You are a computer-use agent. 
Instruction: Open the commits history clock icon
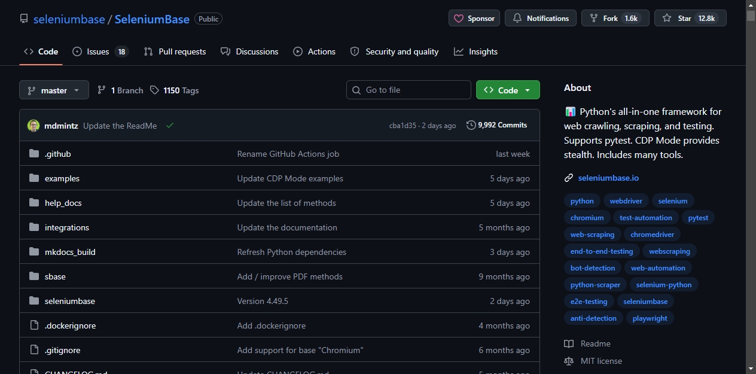[471, 125]
